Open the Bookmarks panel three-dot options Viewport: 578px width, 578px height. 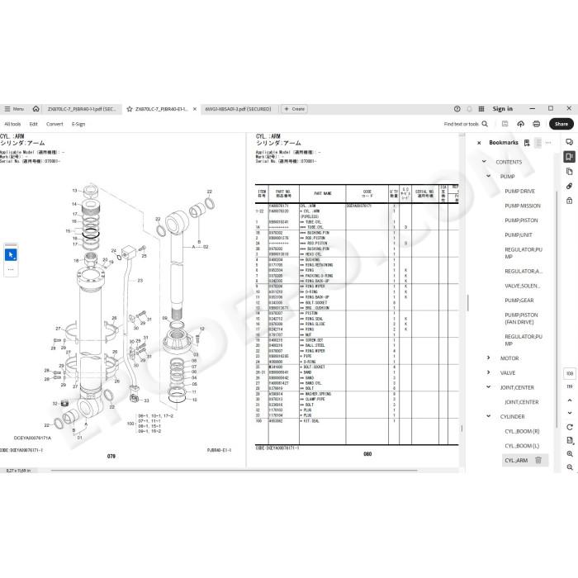pyautogui.click(x=548, y=142)
